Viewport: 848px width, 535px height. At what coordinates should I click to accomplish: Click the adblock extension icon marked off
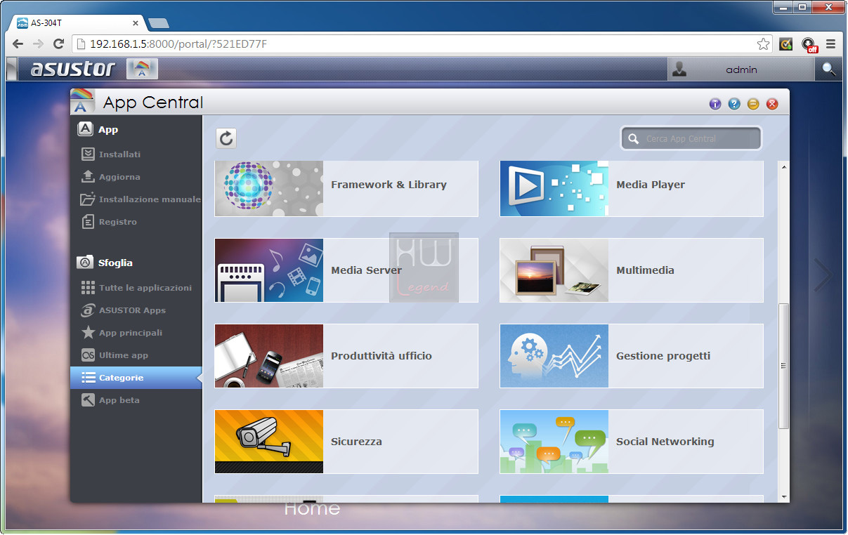(809, 45)
